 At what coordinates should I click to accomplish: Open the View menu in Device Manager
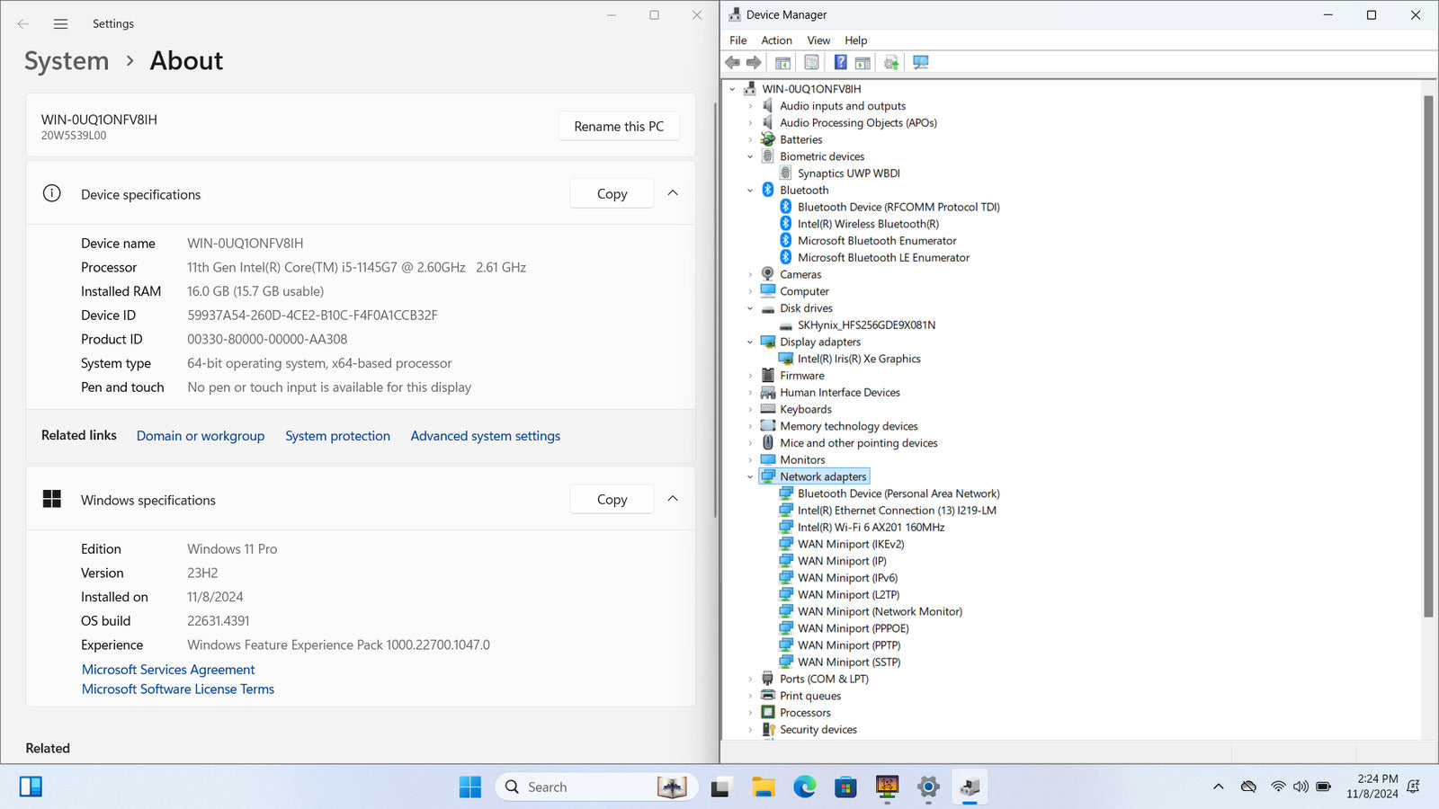tap(818, 40)
